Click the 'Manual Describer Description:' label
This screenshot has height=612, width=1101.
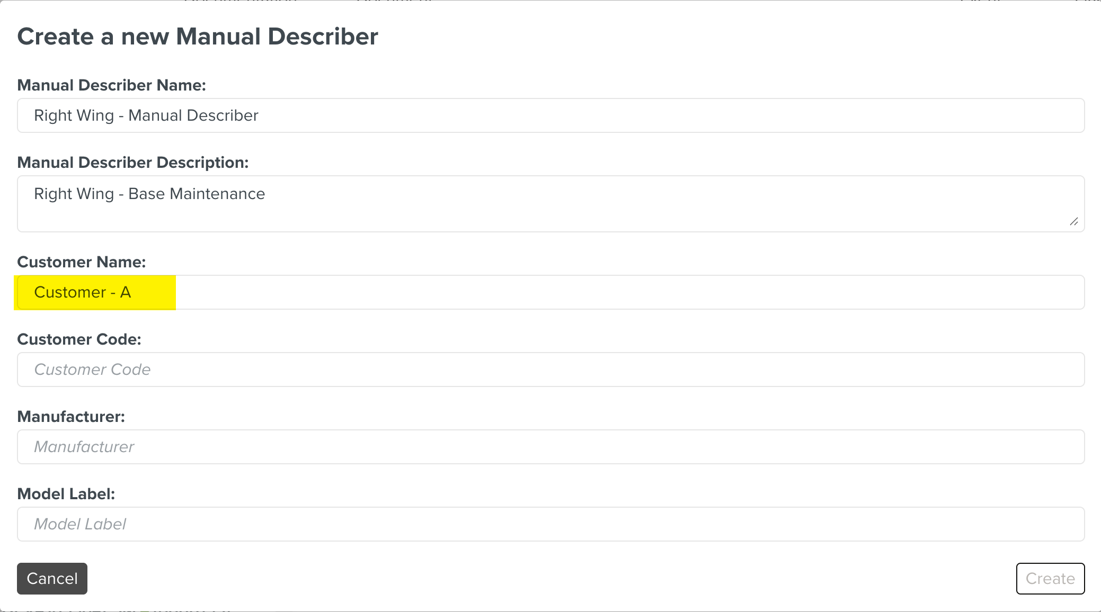(x=132, y=163)
